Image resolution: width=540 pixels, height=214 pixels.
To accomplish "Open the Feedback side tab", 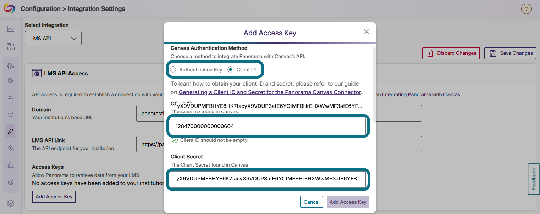I will (534, 179).
